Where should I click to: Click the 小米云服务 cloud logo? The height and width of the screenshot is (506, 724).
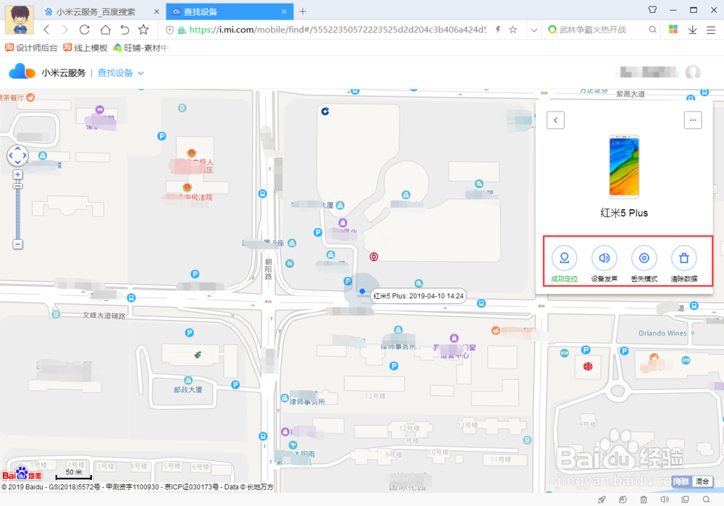pyautogui.click(x=22, y=72)
